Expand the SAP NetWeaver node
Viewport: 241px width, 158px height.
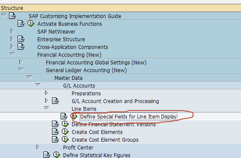pyautogui.click(x=12, y=31)
